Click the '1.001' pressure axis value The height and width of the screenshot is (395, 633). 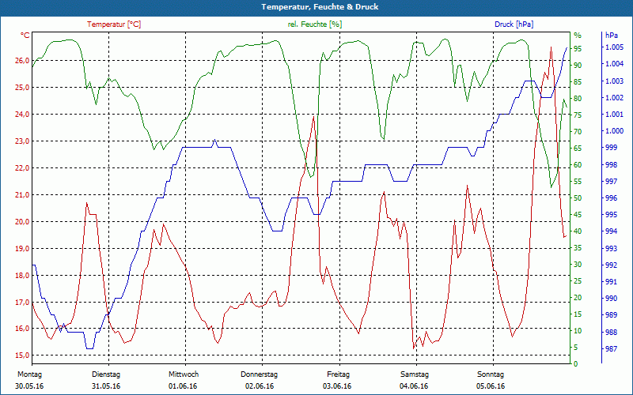(x=614, y=115)
